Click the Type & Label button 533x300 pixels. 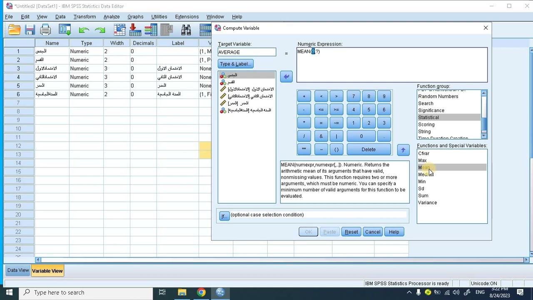[235, 64]
